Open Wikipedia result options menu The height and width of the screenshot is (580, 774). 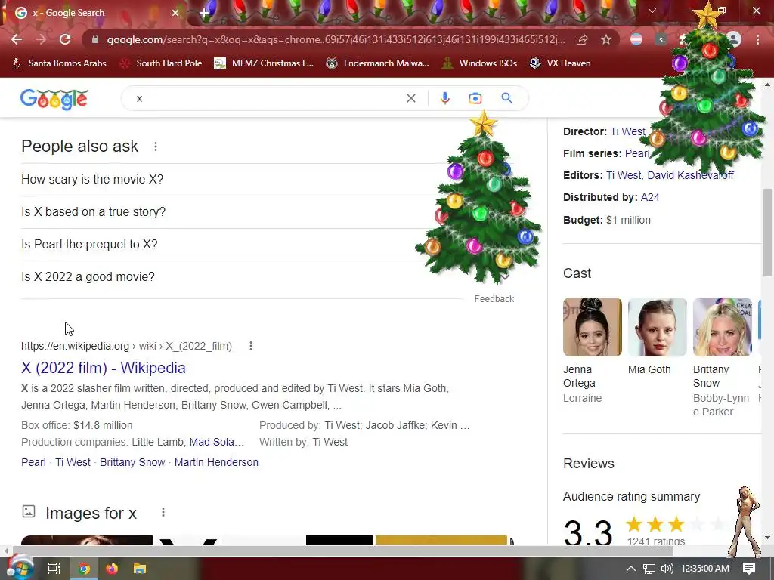pos(251,346)
